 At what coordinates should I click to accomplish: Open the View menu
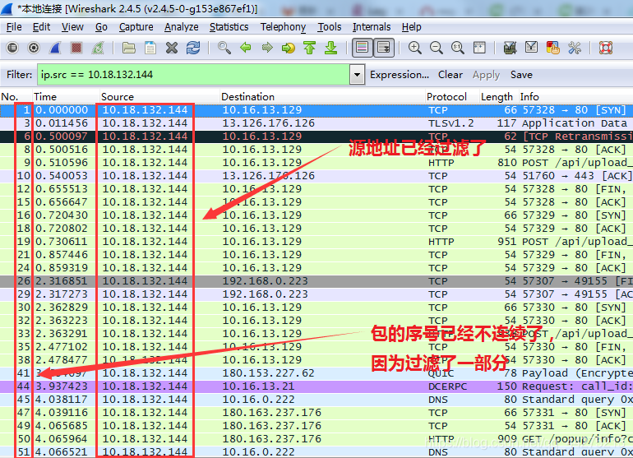[x=72, y=27]
